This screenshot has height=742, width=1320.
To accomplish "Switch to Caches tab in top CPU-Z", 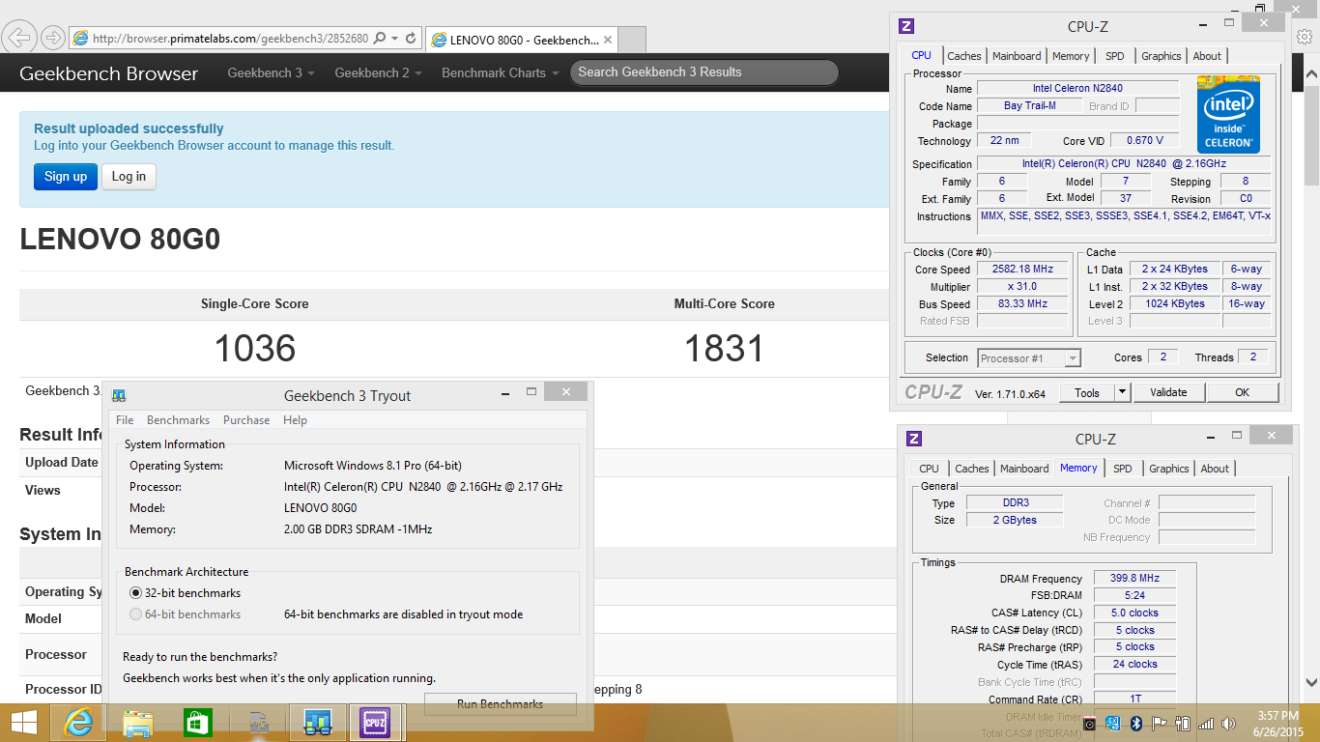I will coord(964,56).
